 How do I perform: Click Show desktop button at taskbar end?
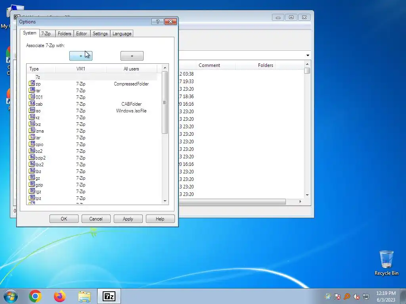tap(403, 296)
